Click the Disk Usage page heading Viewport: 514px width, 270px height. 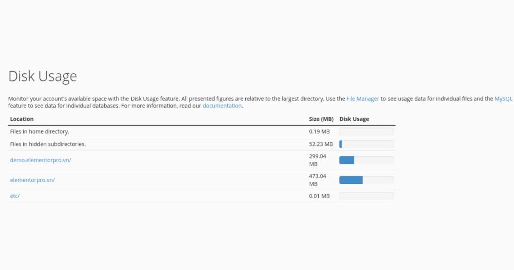pos(43,76)
